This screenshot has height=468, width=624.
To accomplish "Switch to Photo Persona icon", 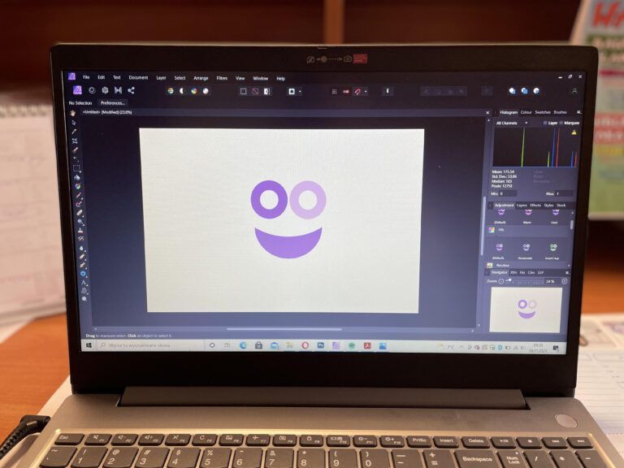I will click(77, 90).
